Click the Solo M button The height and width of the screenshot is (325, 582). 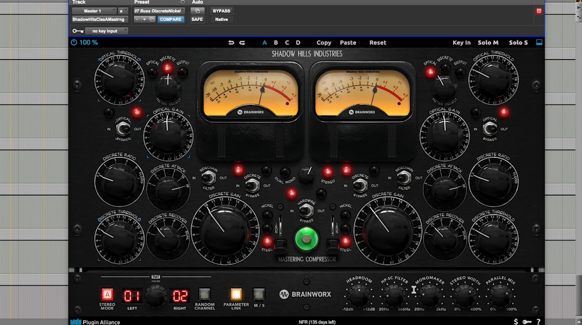488,42
